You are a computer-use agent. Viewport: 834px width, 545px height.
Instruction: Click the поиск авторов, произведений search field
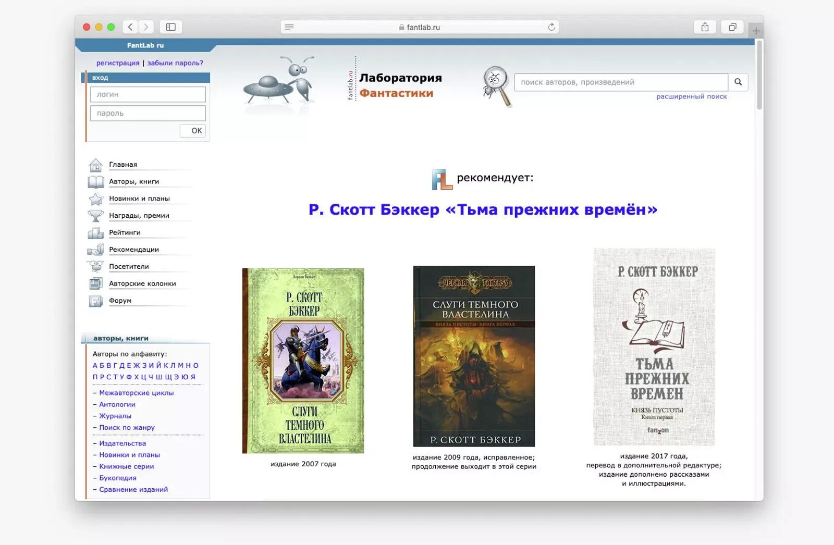[x=621, y=82]
